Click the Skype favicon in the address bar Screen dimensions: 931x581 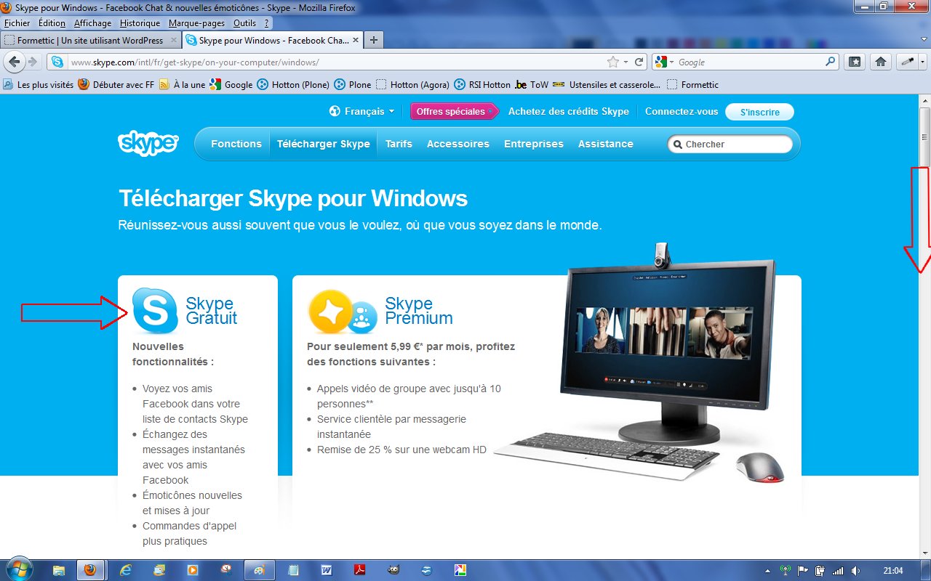coord(57,62)
